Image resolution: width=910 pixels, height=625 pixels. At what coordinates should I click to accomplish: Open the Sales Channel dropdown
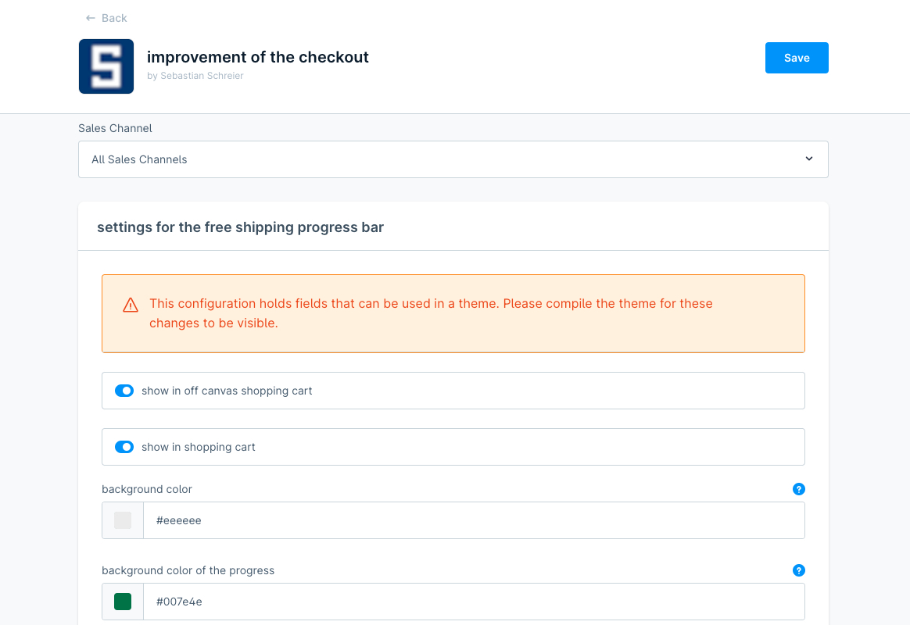453,159
